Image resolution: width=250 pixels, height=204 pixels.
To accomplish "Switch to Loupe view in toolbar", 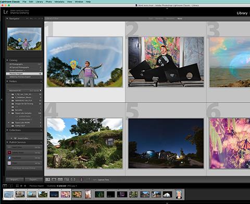I will click(x=54, y=180).
